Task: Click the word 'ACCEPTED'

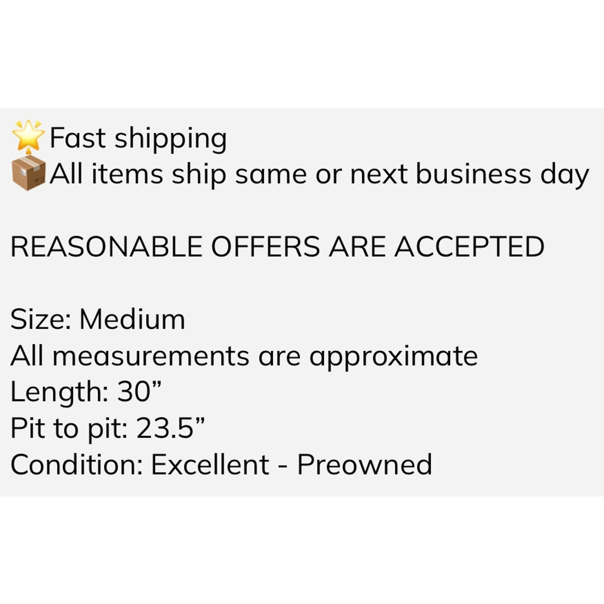Action: click(469, 247)
